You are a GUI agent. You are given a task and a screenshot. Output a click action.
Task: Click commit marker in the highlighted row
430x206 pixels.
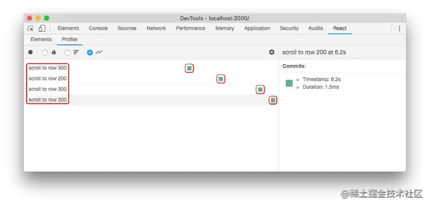[x=273, y=100]
